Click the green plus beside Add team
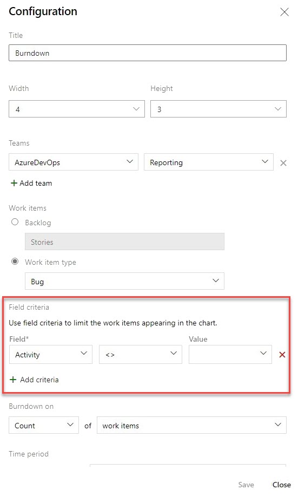The height and width of the screenshot is (496, 298). [x=14, y=183]
